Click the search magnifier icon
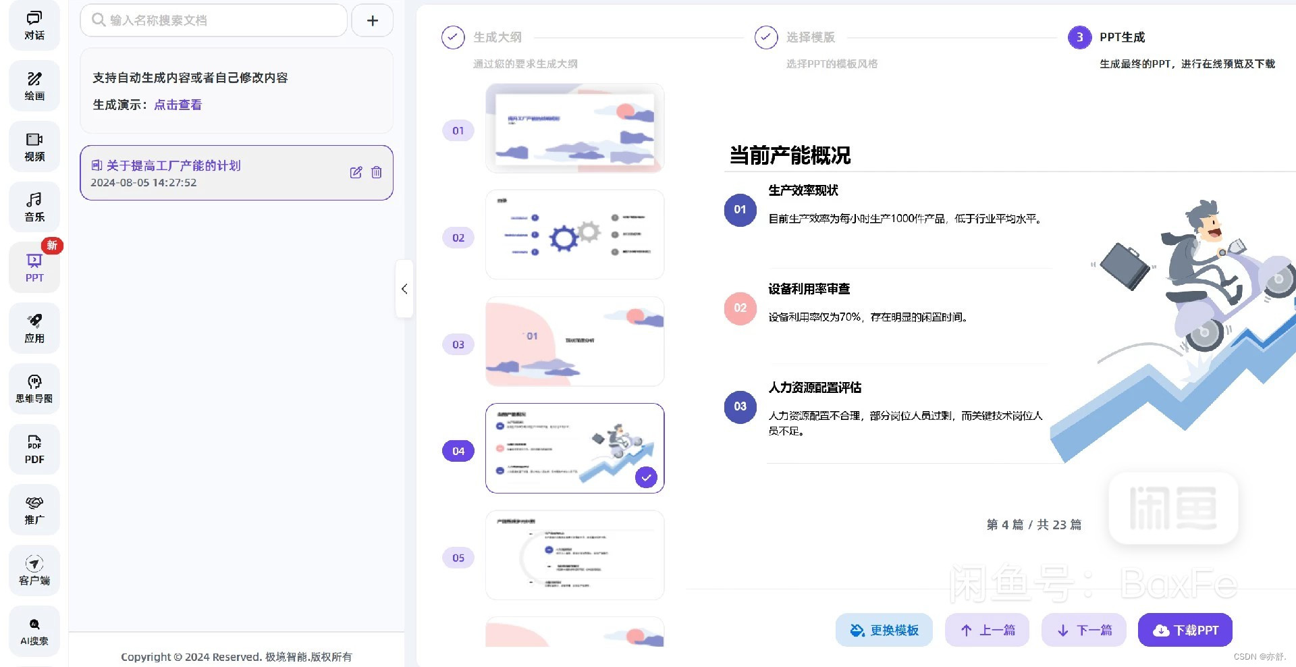This screenshot has height=667, width=1296. click(x=99, y=20)
